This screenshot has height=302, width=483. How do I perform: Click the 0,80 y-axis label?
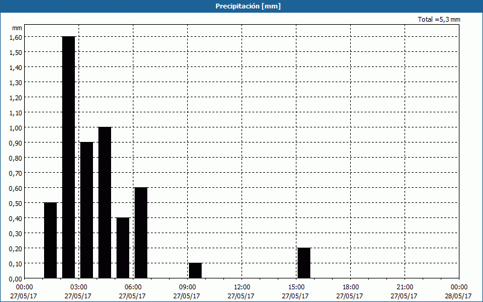[16, 158]
